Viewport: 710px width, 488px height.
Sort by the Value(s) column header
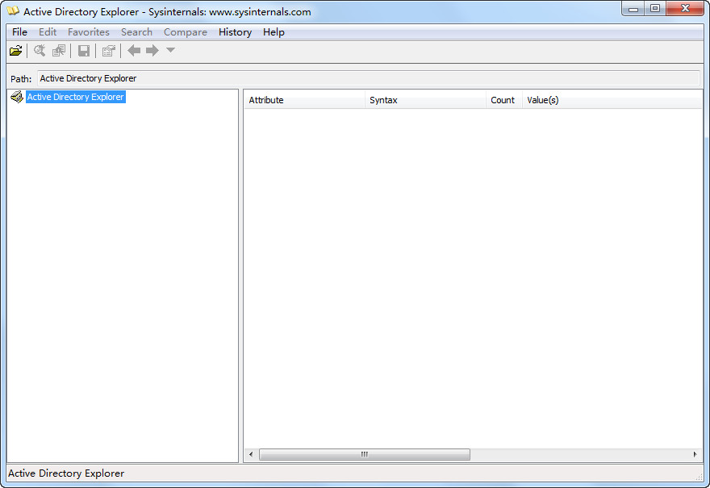click(612, 100)
